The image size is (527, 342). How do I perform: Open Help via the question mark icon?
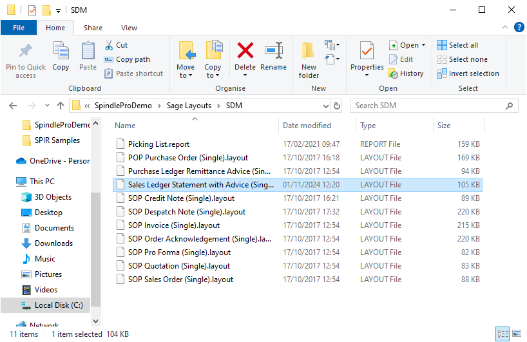click(x=519, y=27)
